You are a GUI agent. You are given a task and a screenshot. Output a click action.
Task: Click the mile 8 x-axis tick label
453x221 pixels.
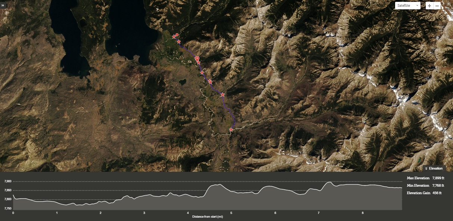(x=362, y=213)
